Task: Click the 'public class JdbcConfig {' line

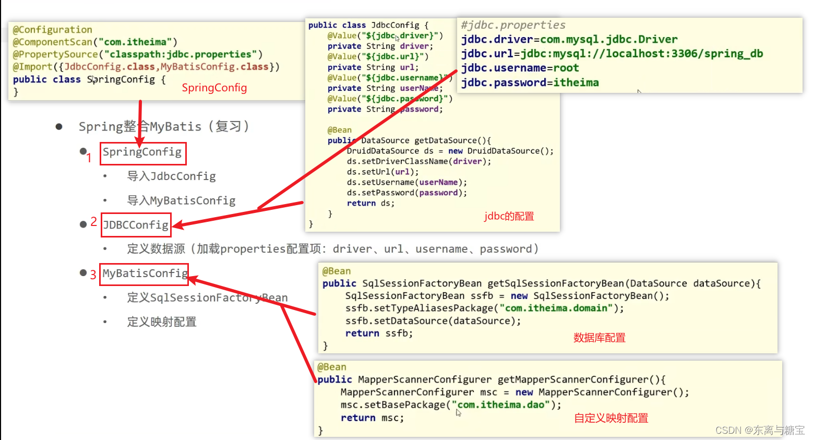Action: click(368, 25)
